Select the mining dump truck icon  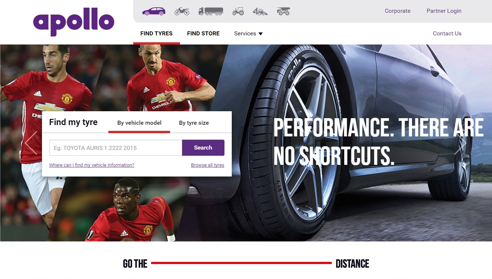(x=283, y=11)
